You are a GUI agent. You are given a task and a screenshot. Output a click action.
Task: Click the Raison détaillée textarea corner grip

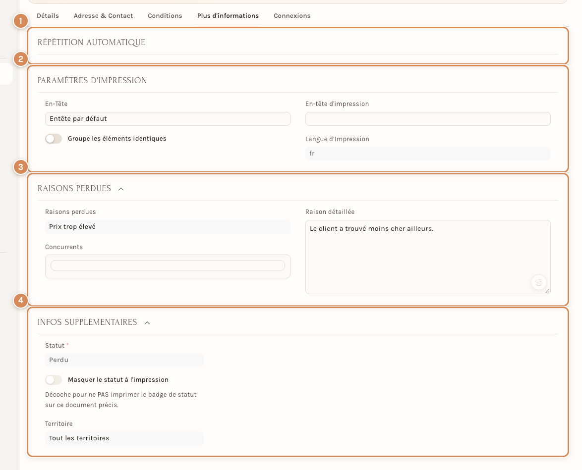point(547,291)
